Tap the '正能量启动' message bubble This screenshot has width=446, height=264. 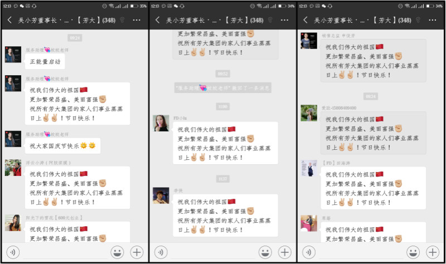click(45, 61)
